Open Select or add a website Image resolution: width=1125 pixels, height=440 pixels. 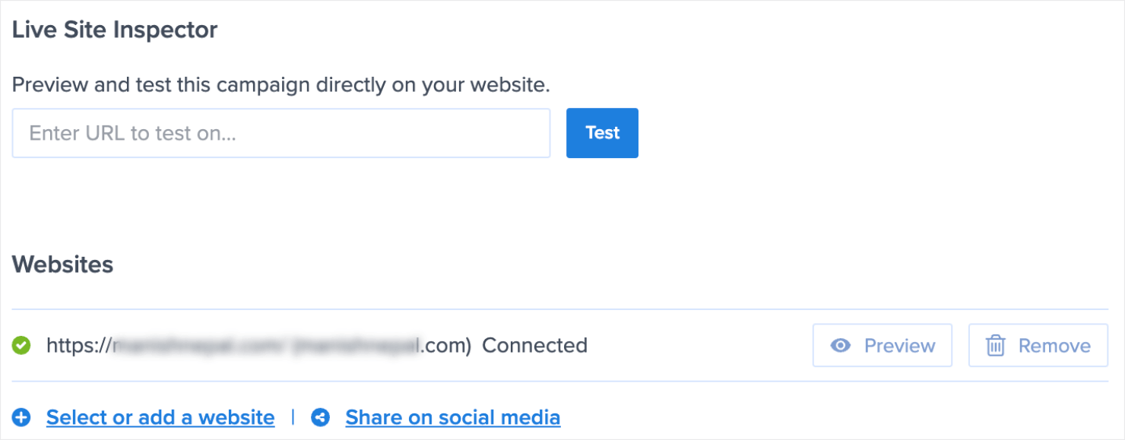tap(160, 416)
